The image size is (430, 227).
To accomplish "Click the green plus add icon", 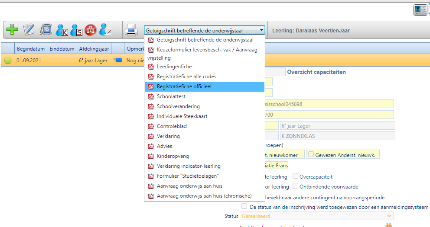I will pyautogui.click(x=12, y=29).
